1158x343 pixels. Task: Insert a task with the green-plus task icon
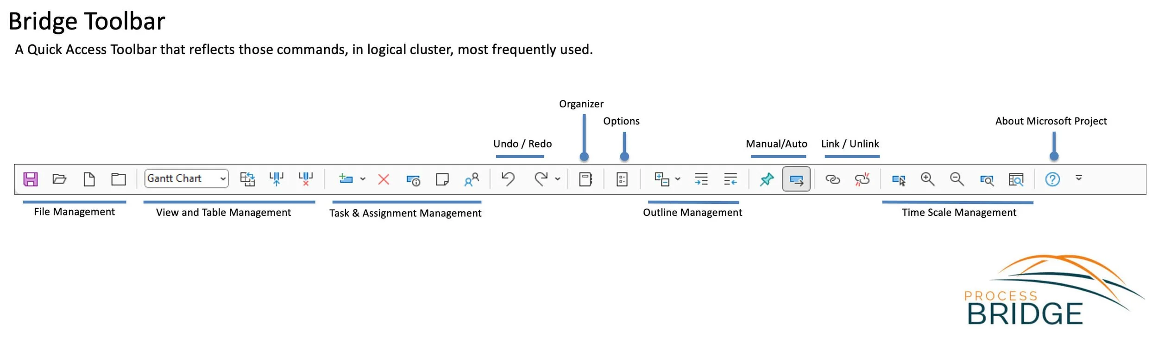click(x=346, y=179)
